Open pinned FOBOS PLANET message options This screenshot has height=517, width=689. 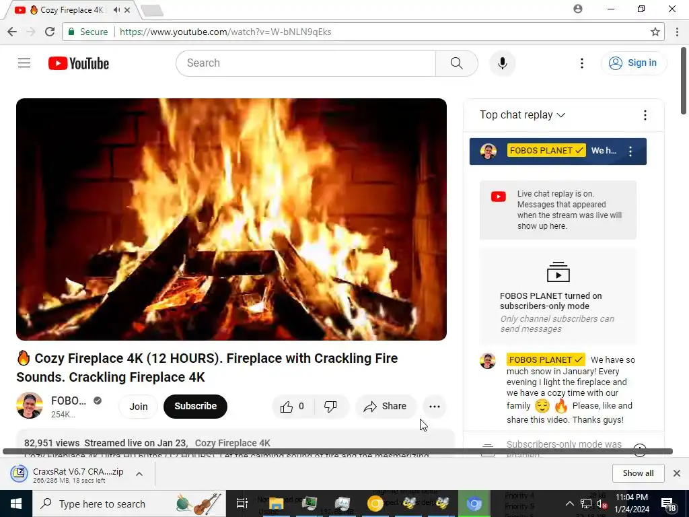pyautogui.click(x=630, y=151)
